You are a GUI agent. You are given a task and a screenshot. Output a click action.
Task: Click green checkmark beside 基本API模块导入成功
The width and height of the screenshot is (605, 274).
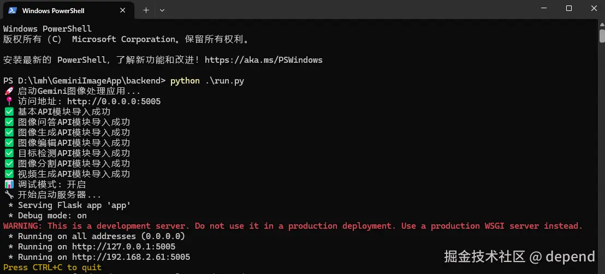point(9,112)
